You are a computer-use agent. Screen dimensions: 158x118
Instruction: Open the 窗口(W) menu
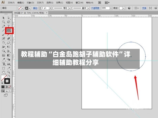(79, 3)
